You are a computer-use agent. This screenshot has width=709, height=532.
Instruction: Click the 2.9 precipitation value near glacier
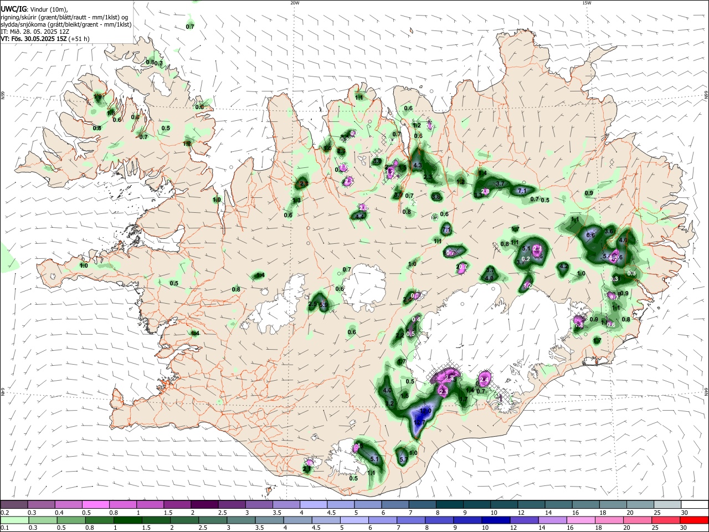(x=450, y=378)
